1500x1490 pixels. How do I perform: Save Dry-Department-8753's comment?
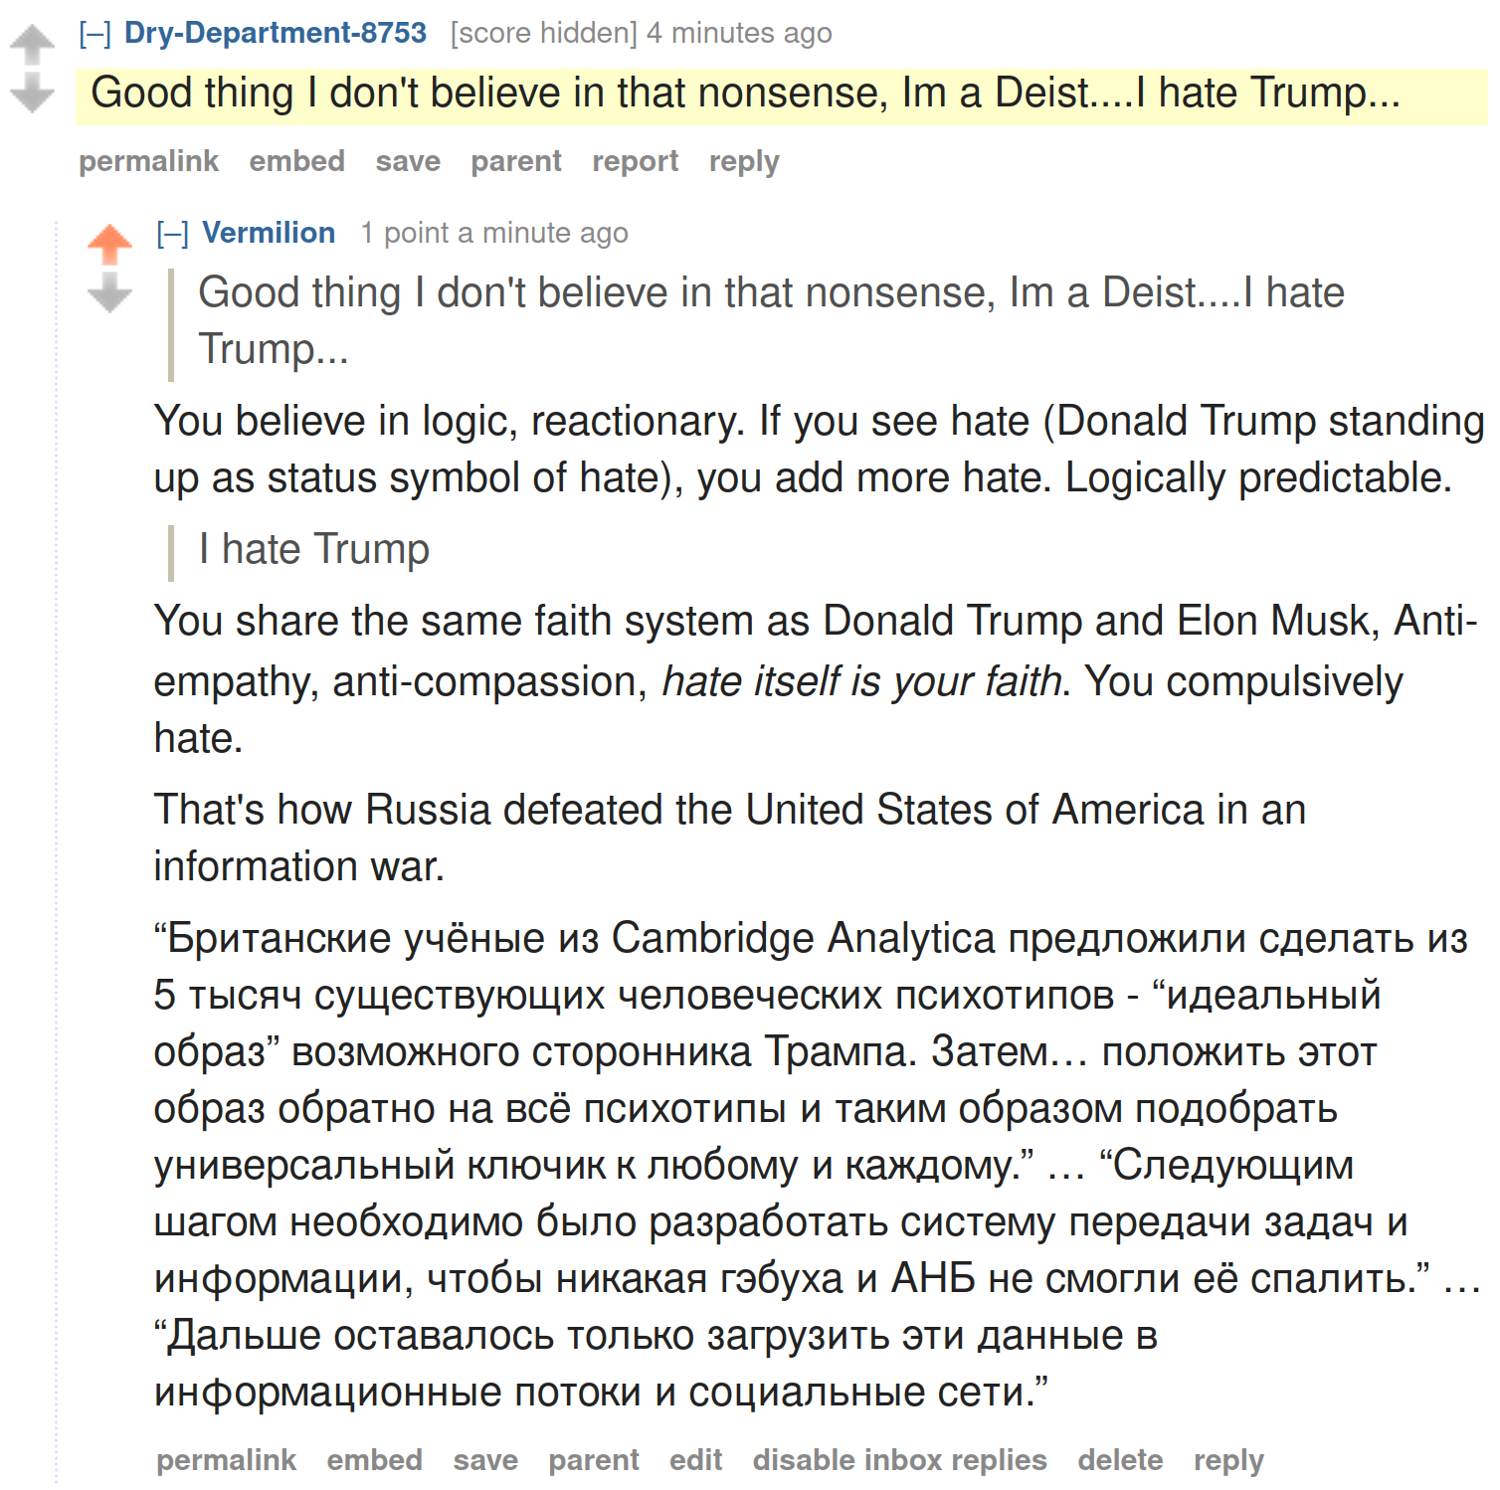point(408,161)
